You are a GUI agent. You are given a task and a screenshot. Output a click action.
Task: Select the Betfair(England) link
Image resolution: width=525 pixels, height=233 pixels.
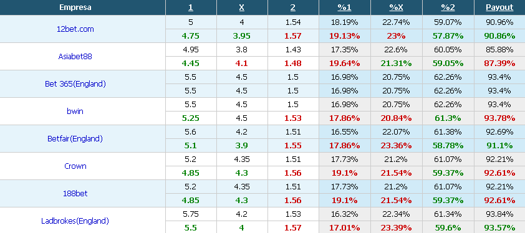pyautogui.click(x=75, y=139)
